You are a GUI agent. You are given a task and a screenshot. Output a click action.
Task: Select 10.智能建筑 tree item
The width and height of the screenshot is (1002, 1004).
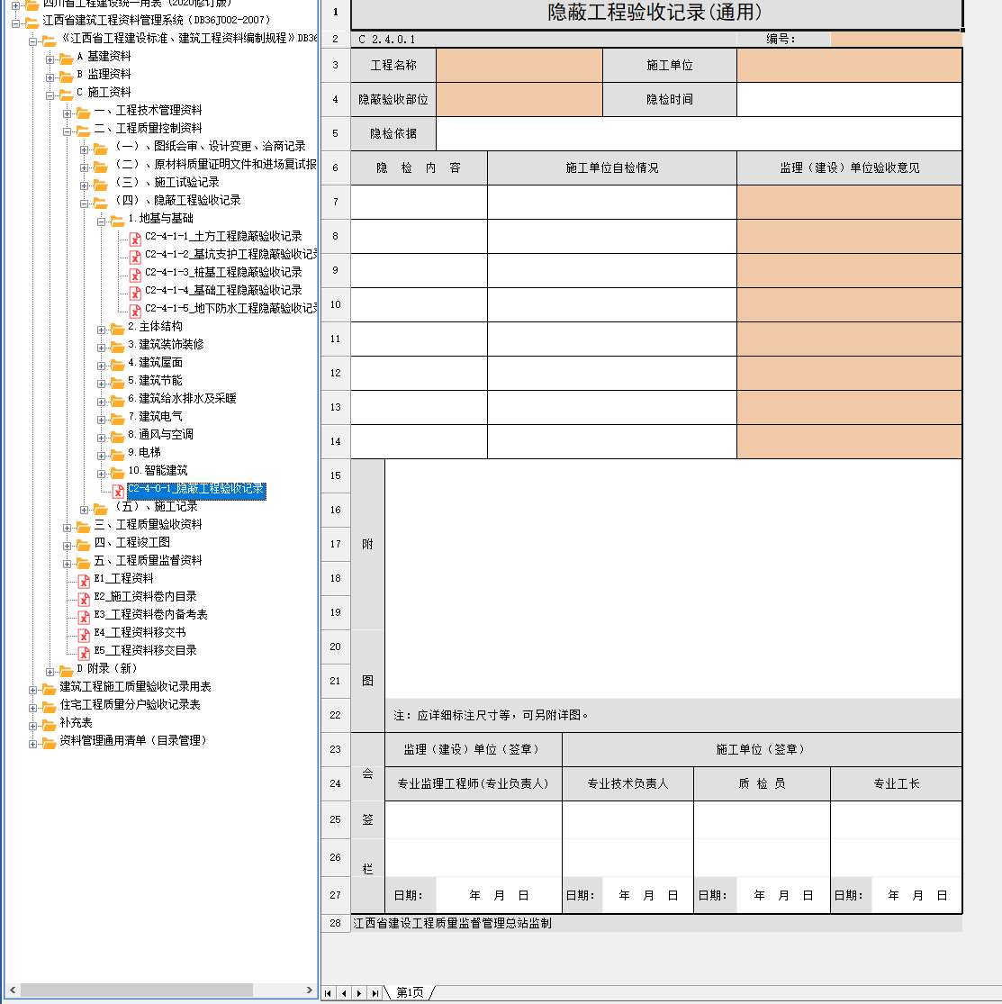click(158, 470)
